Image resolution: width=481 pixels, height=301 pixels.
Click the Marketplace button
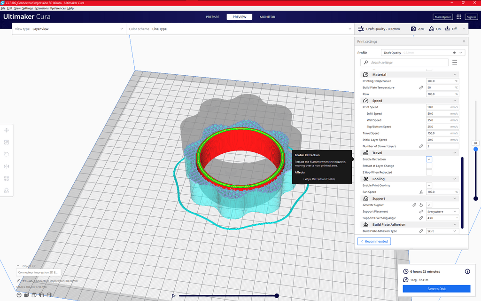(442, 17)
